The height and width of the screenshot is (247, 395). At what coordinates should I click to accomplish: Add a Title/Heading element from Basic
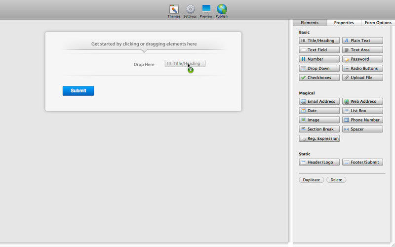tap(319, 41)
